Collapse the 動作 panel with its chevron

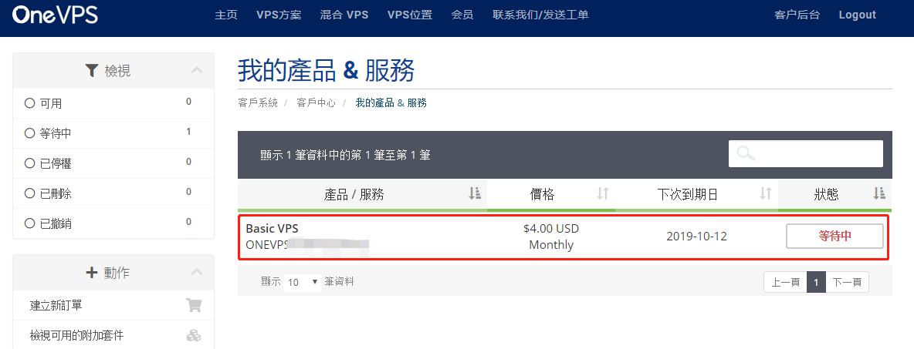click(197, 273)
